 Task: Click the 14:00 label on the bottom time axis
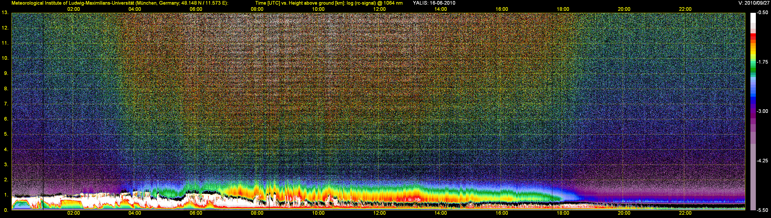440,213
